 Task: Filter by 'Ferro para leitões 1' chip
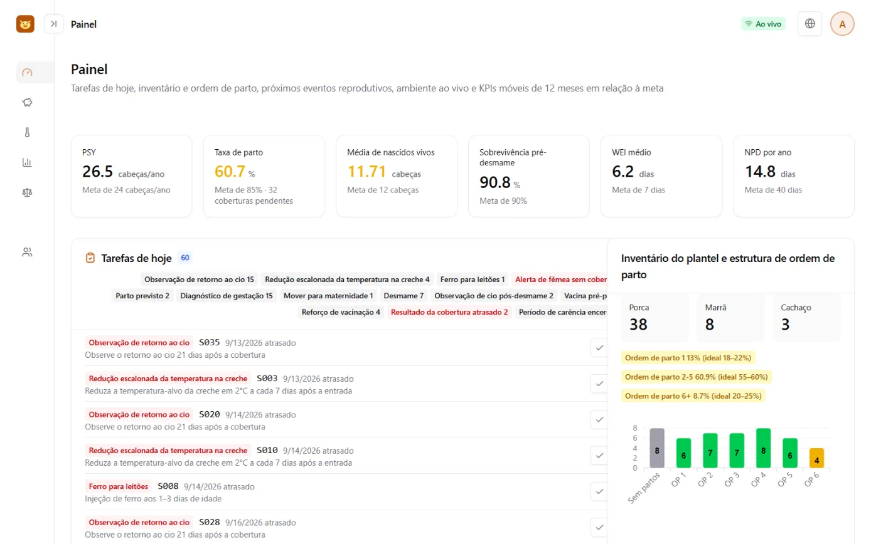pos(473,280)
